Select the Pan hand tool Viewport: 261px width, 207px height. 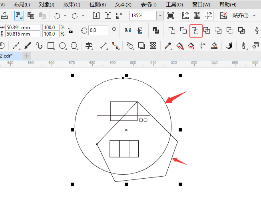coord(2,46)
